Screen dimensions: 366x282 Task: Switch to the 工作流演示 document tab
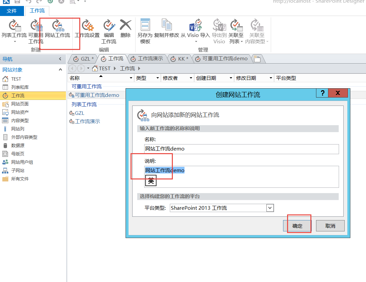(147, 59)
